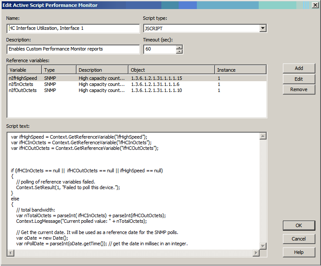Click the Instance column header
The width and height of the screenshot is (321, 266).
[x=240, y=70]
